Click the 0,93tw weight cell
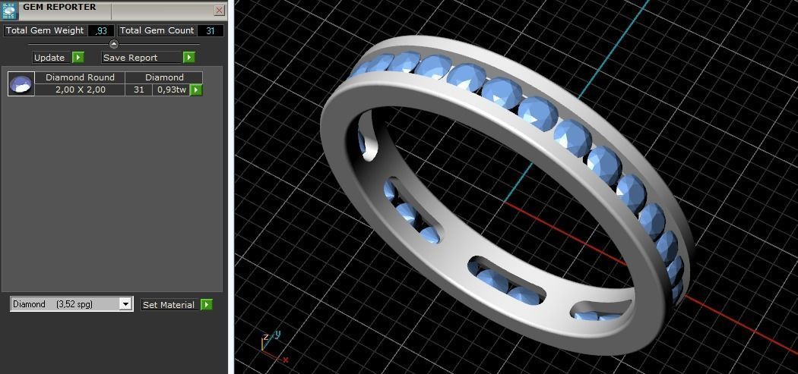The height and width of the screenshot is (374, 798). (172, 90)
